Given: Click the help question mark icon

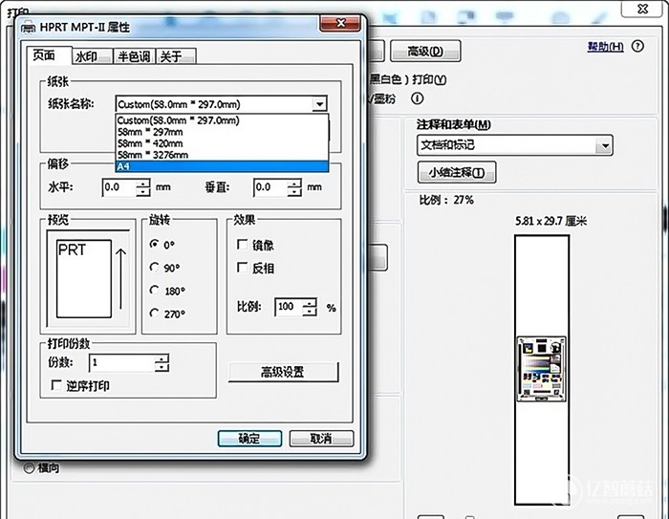Looking at the screenshot, I should coord(637,46).
